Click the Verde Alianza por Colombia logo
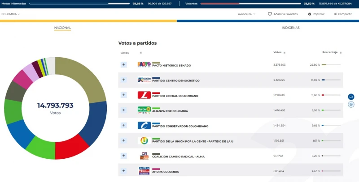359x182 pixels. click(144, 110)
